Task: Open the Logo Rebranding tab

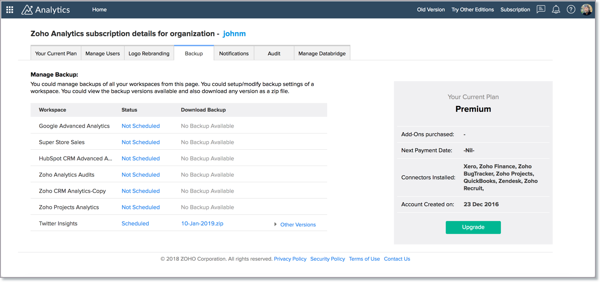Action: point(149,53)
